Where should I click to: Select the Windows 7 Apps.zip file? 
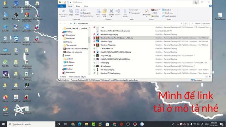[x=151, y=45]
